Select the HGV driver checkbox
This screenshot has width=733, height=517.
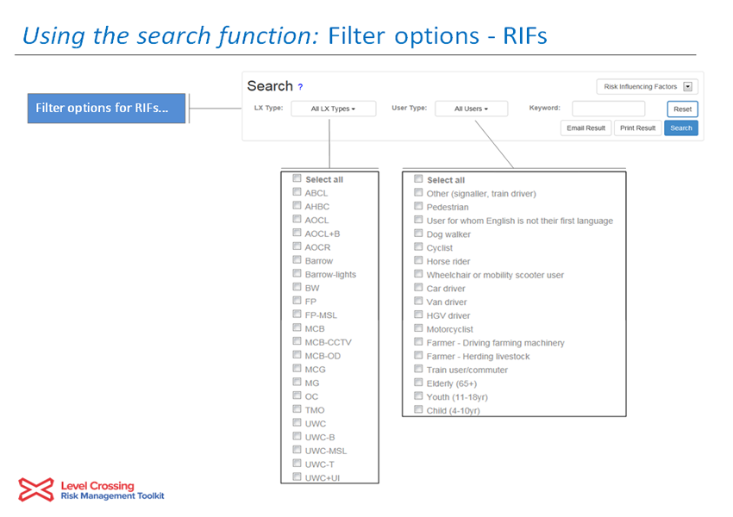[418, 315]
